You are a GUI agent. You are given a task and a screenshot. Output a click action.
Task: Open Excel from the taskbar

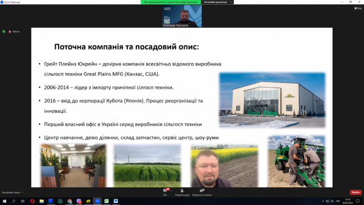point(106,201)
